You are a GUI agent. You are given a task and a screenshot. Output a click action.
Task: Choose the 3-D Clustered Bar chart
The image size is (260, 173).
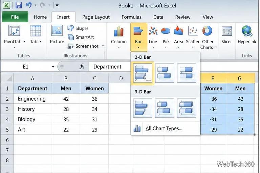pyautogui.click(x=143, y=108)
